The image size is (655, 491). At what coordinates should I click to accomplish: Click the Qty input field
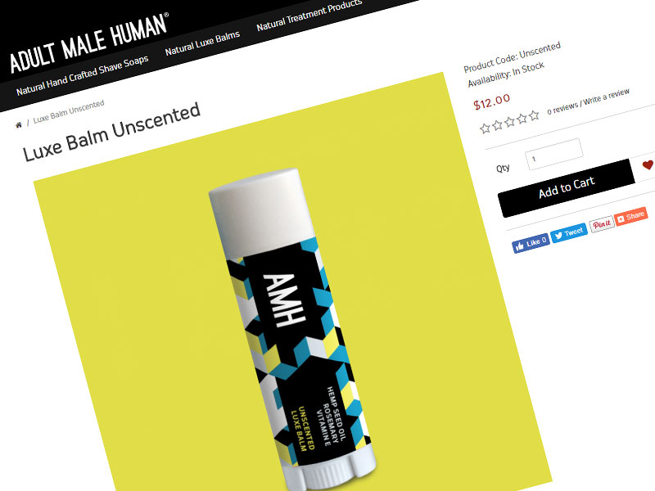tap(554, 154)
